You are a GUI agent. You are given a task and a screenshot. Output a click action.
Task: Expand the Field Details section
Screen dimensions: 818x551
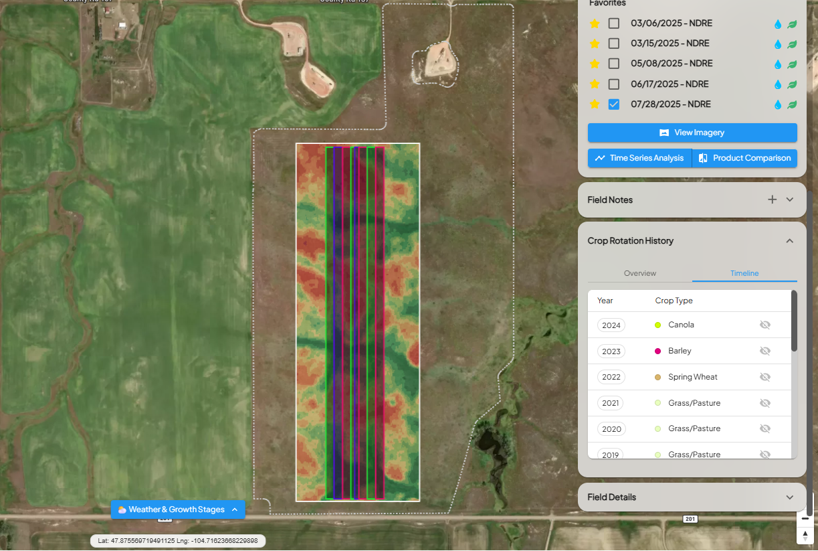coord(790,497)
